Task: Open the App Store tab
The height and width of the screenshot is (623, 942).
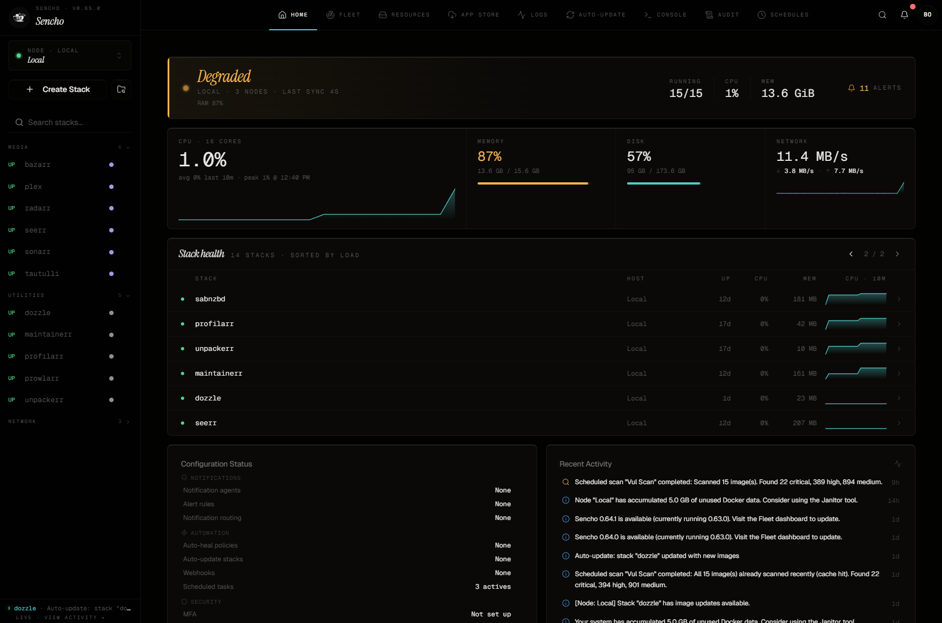Action: click(474, 15)
